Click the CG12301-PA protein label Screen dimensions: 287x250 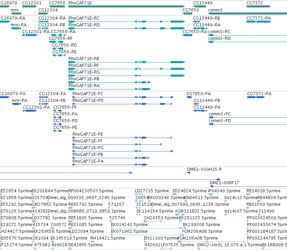coord(36,107)
